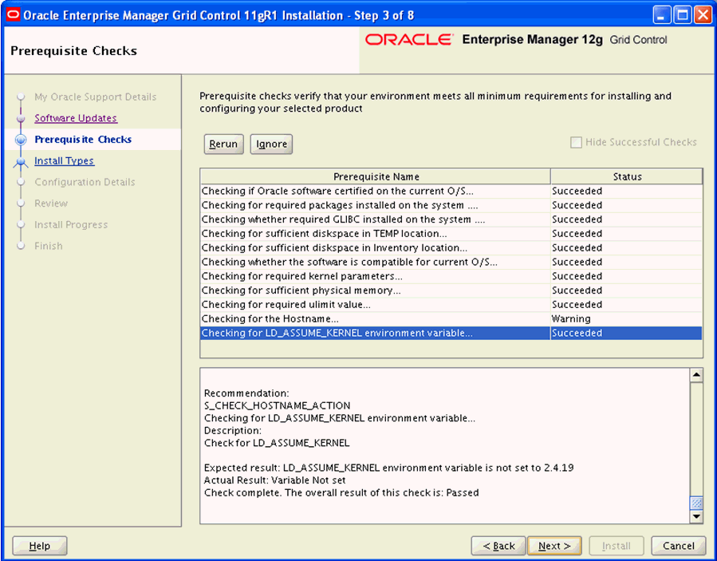Open the Software Updates step link
Image resolution: width=717 pixels, height=561 pixels.
pyautogui.click(x=76, y=118)
